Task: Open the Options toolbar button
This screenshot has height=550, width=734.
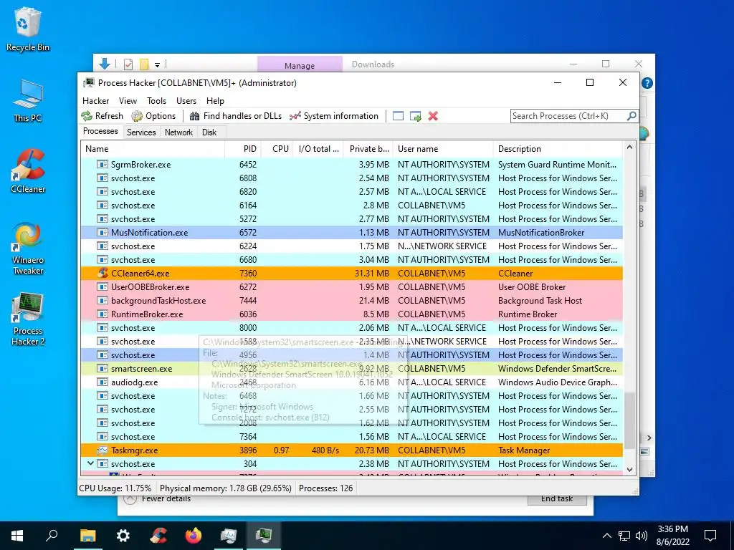Action: [x=153, y=116]
